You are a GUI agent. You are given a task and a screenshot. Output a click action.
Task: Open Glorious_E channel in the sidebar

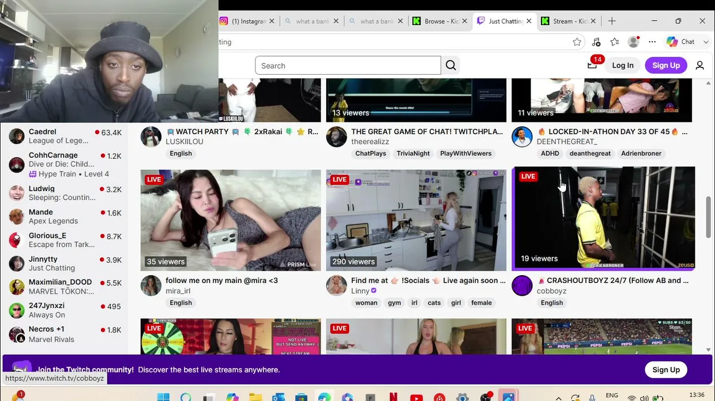(65, 240)
